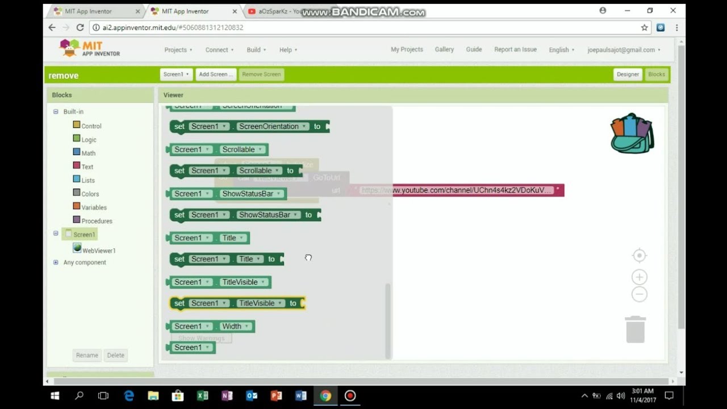This screenshot has width=727, height=409.
Task: Collapse the Screen1 tree node
Action: [x=56, y=233]
